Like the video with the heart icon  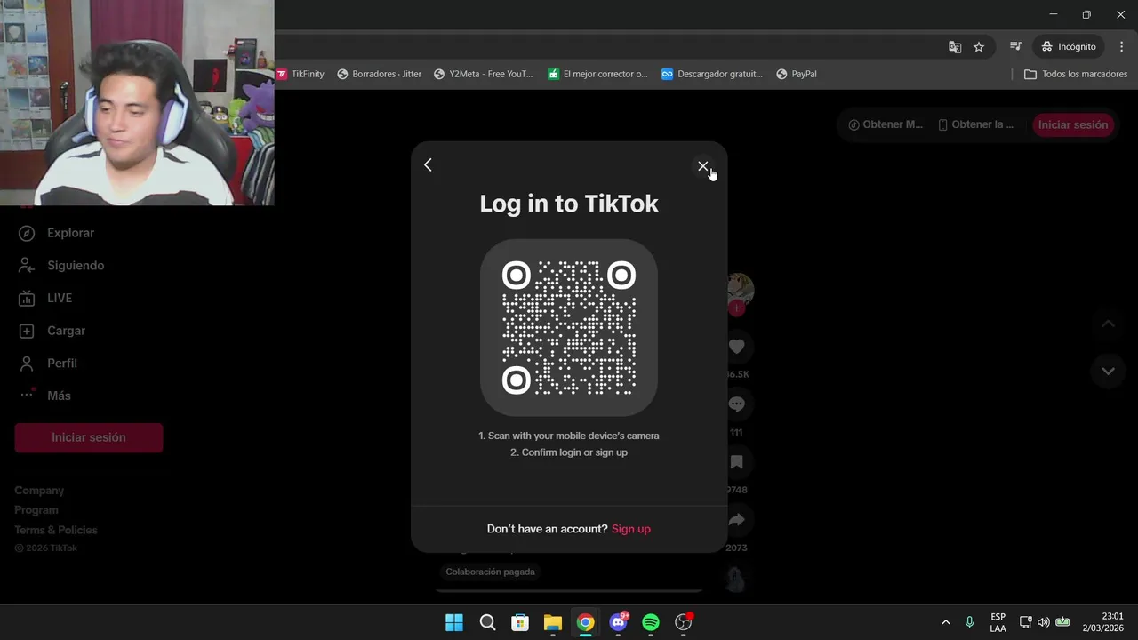click(736, 347)
